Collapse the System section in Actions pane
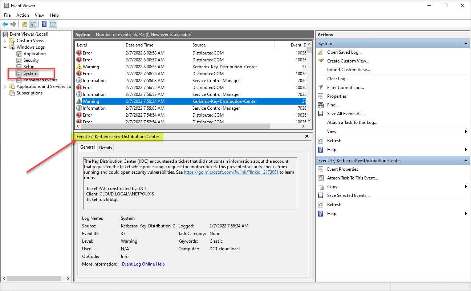 tap(466, 44)
